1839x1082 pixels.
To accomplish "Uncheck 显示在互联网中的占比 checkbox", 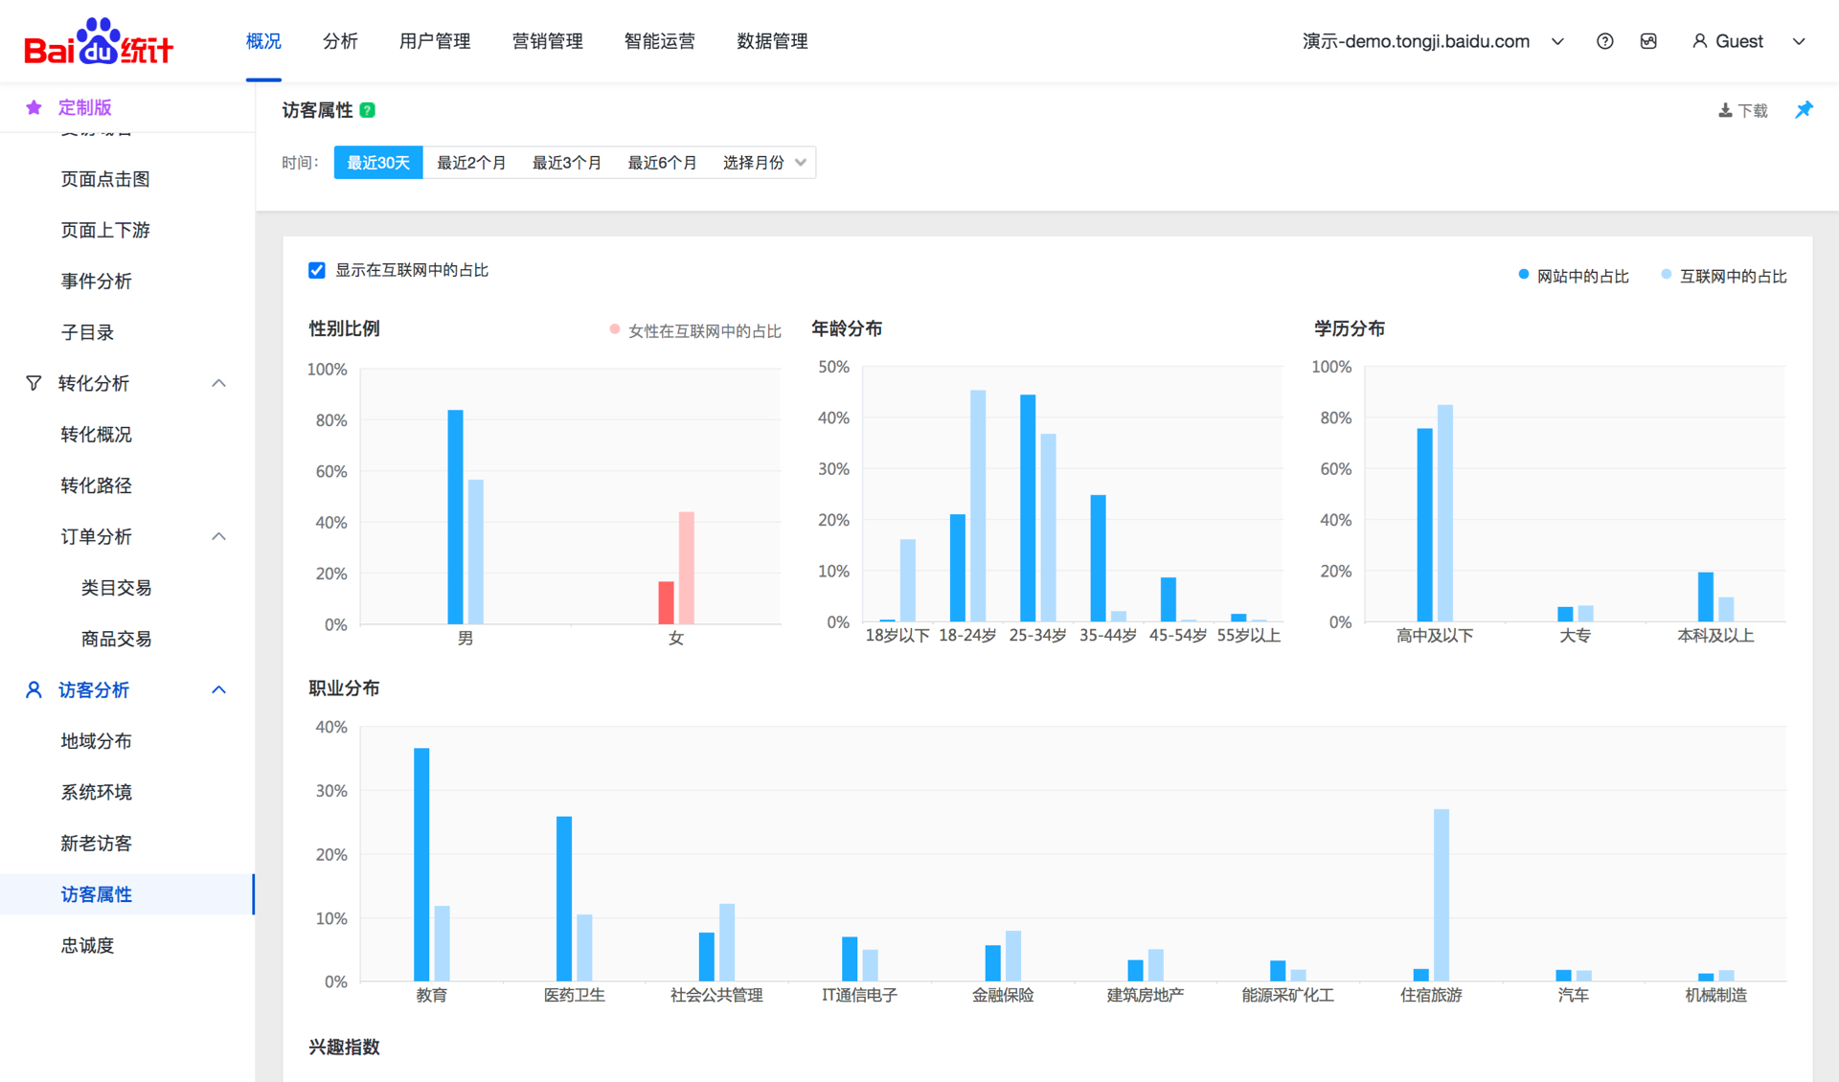I will pos(317,270).
